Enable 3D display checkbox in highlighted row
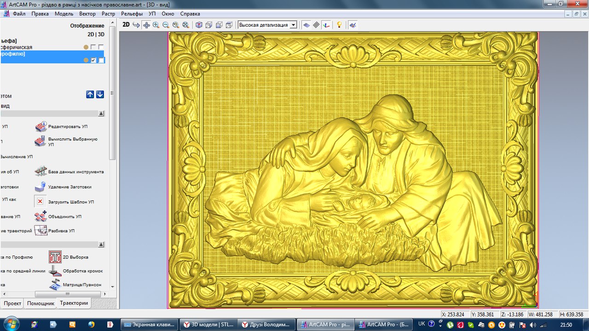 coord(101,60)
